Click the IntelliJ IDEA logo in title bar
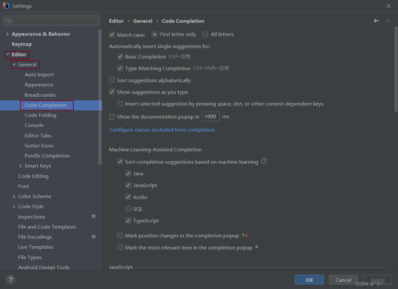This screenshot has height=289, width=398. [6, 6]
